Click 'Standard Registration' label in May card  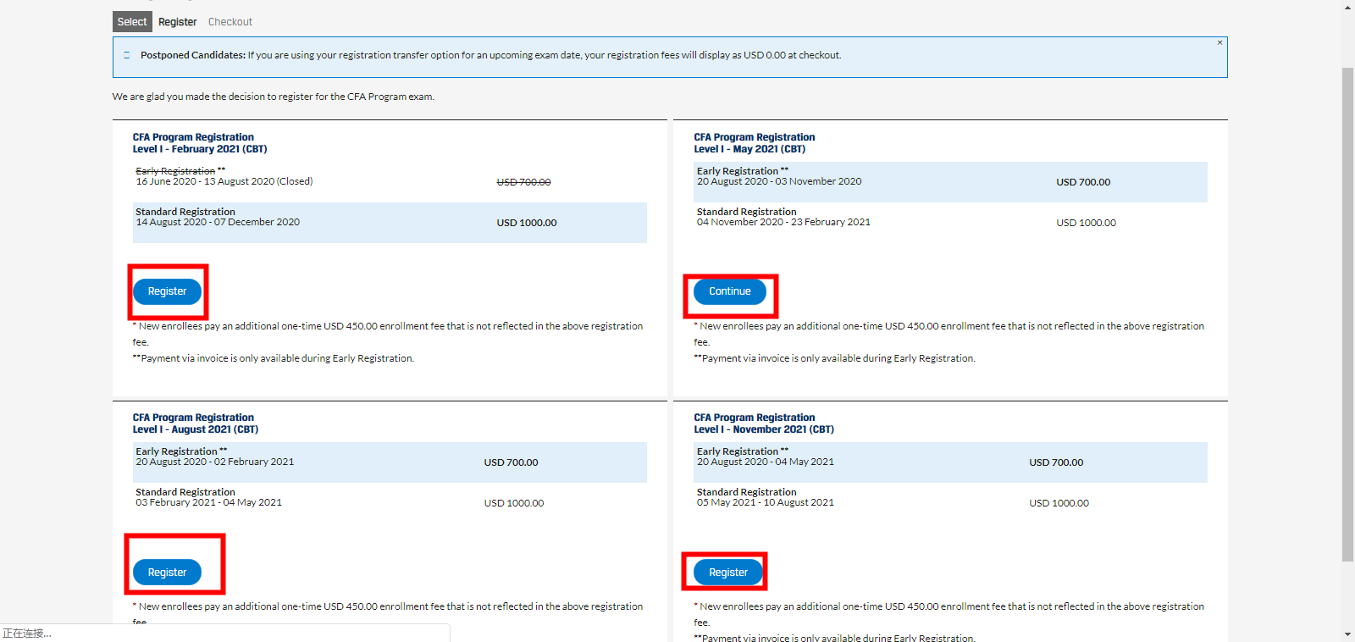tap(747, 212)
